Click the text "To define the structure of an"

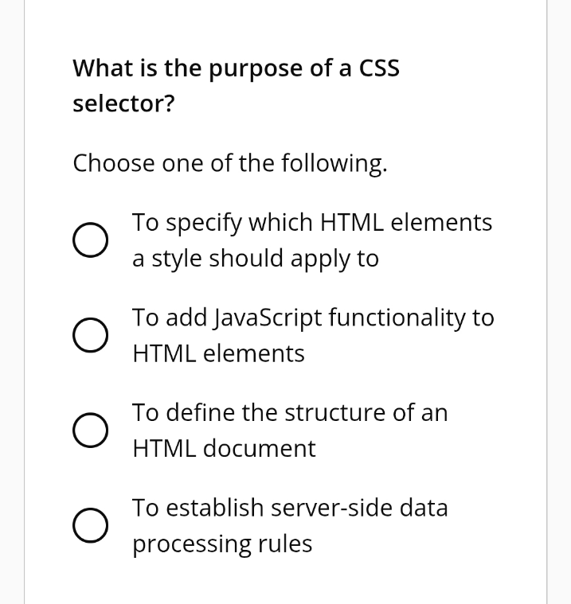(290, 413)
